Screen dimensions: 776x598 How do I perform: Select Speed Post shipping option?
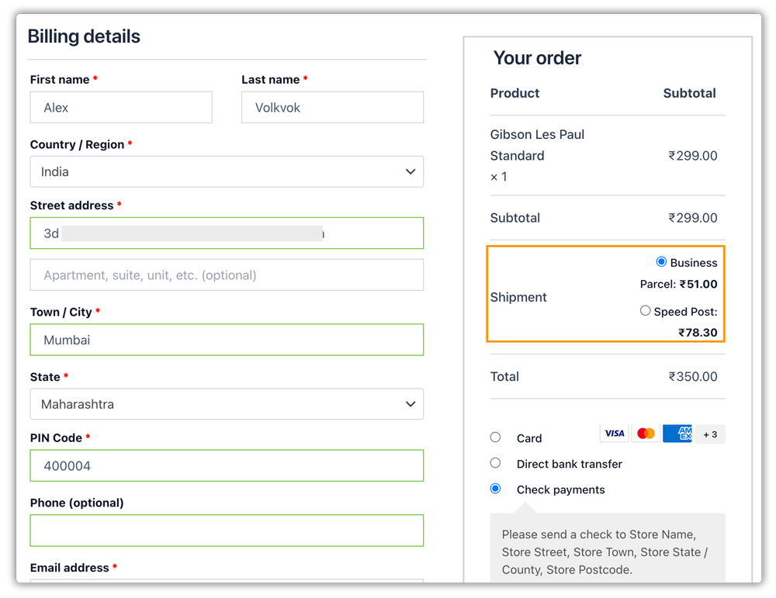tap(645, 310)
